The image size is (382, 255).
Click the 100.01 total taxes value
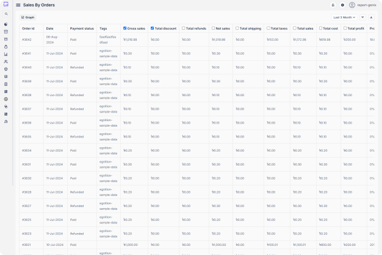[x=272, y=245]
